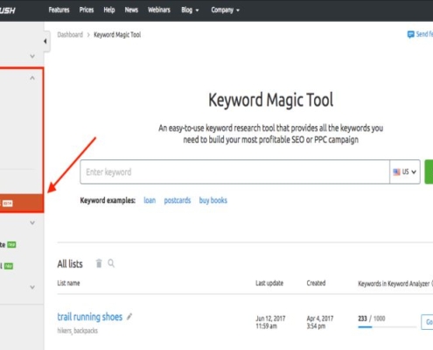Collapse the highlighted sidebar section with up chevron
This screenshot has width=433, height=350.
click(32, 78)
